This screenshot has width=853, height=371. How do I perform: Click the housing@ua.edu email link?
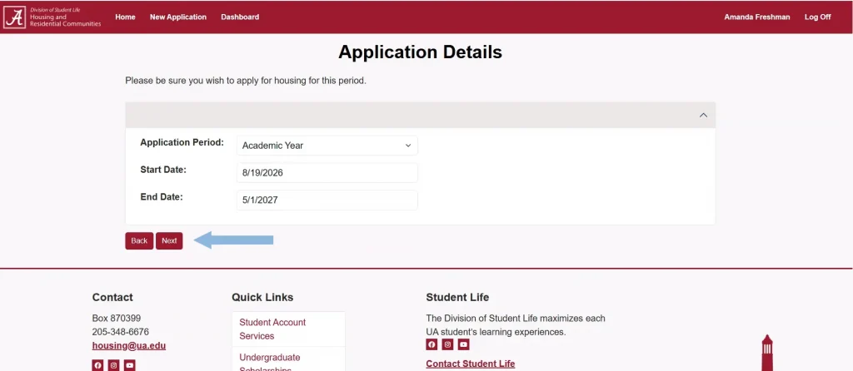coord(129,346)
